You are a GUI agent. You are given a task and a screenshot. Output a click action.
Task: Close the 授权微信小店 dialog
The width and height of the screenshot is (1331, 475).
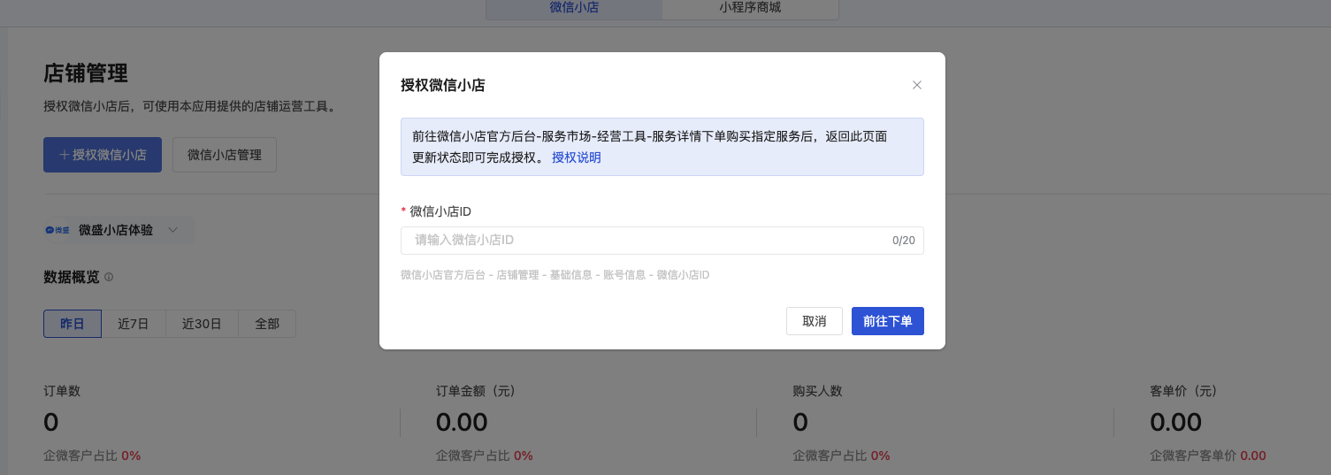tap(917, 85)
